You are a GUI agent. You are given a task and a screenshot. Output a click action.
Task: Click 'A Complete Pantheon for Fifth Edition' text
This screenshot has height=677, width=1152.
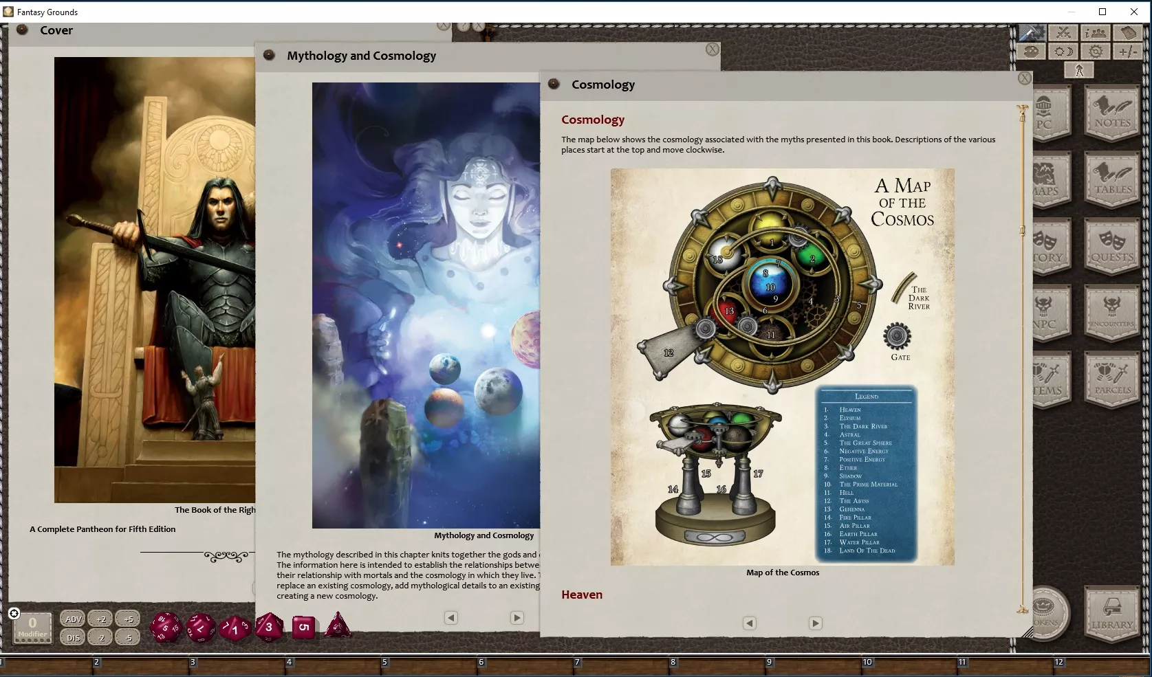click(x=102, y=529)
